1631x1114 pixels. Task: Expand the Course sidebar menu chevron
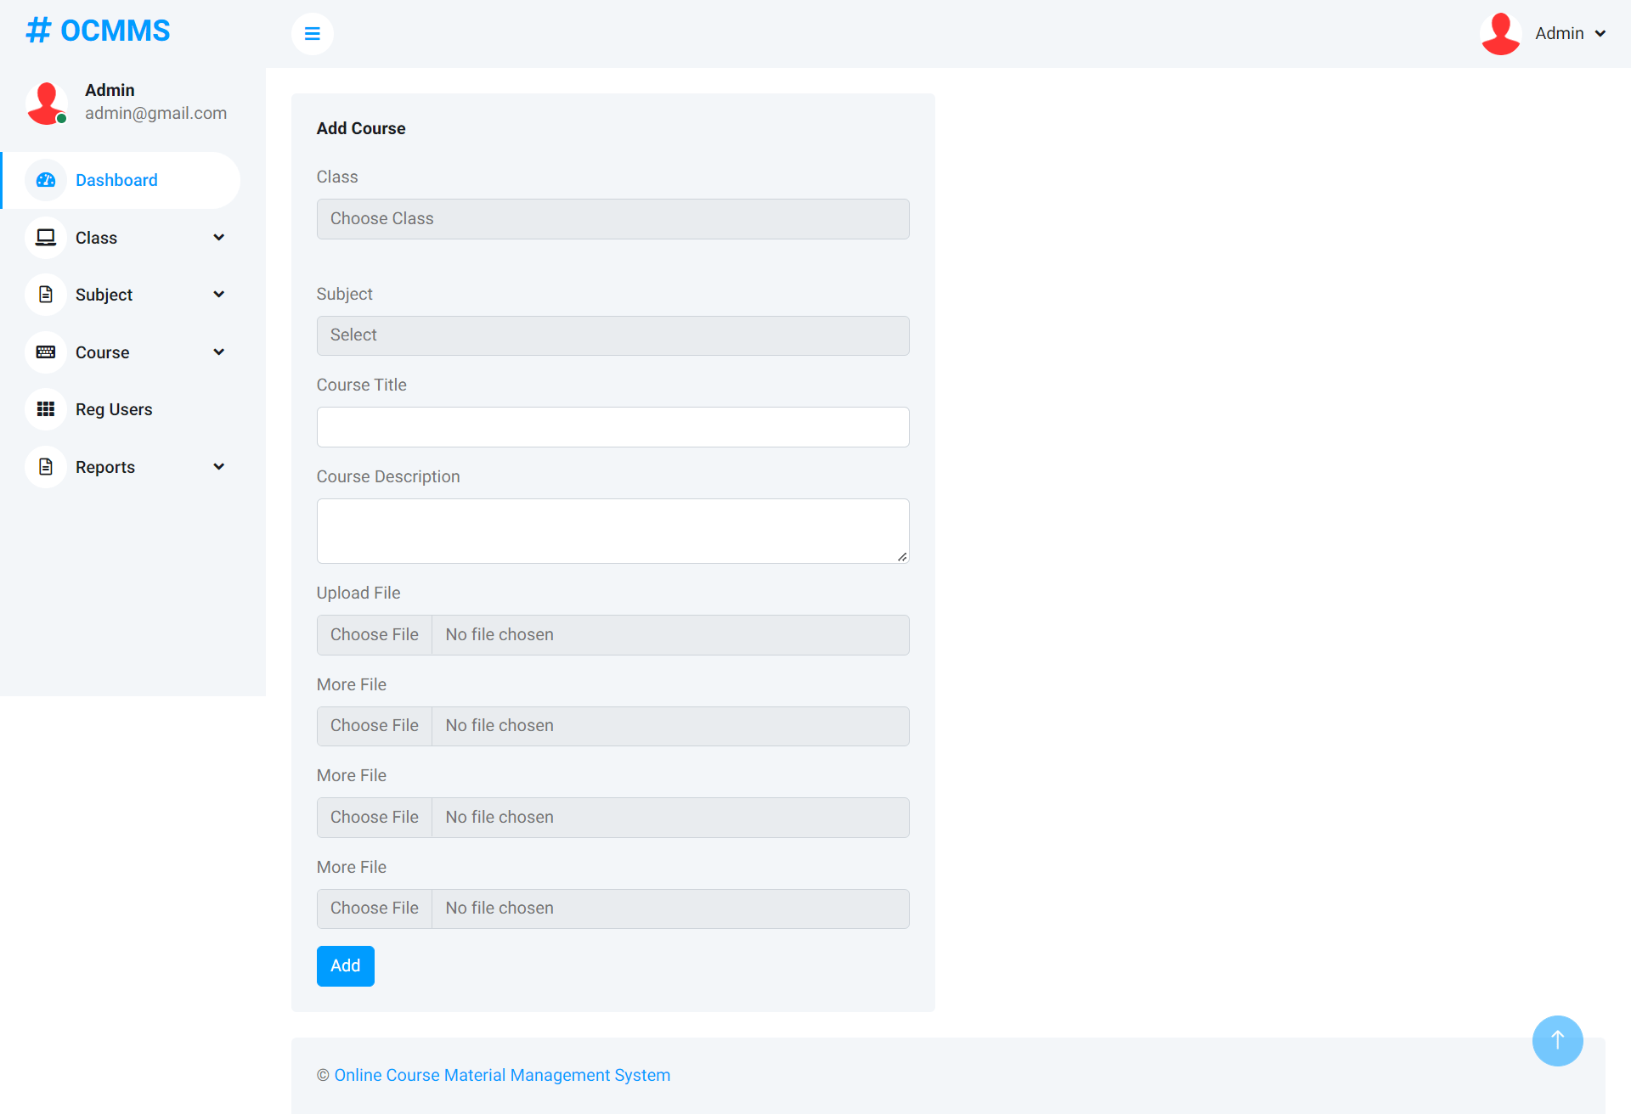[219, 352]
